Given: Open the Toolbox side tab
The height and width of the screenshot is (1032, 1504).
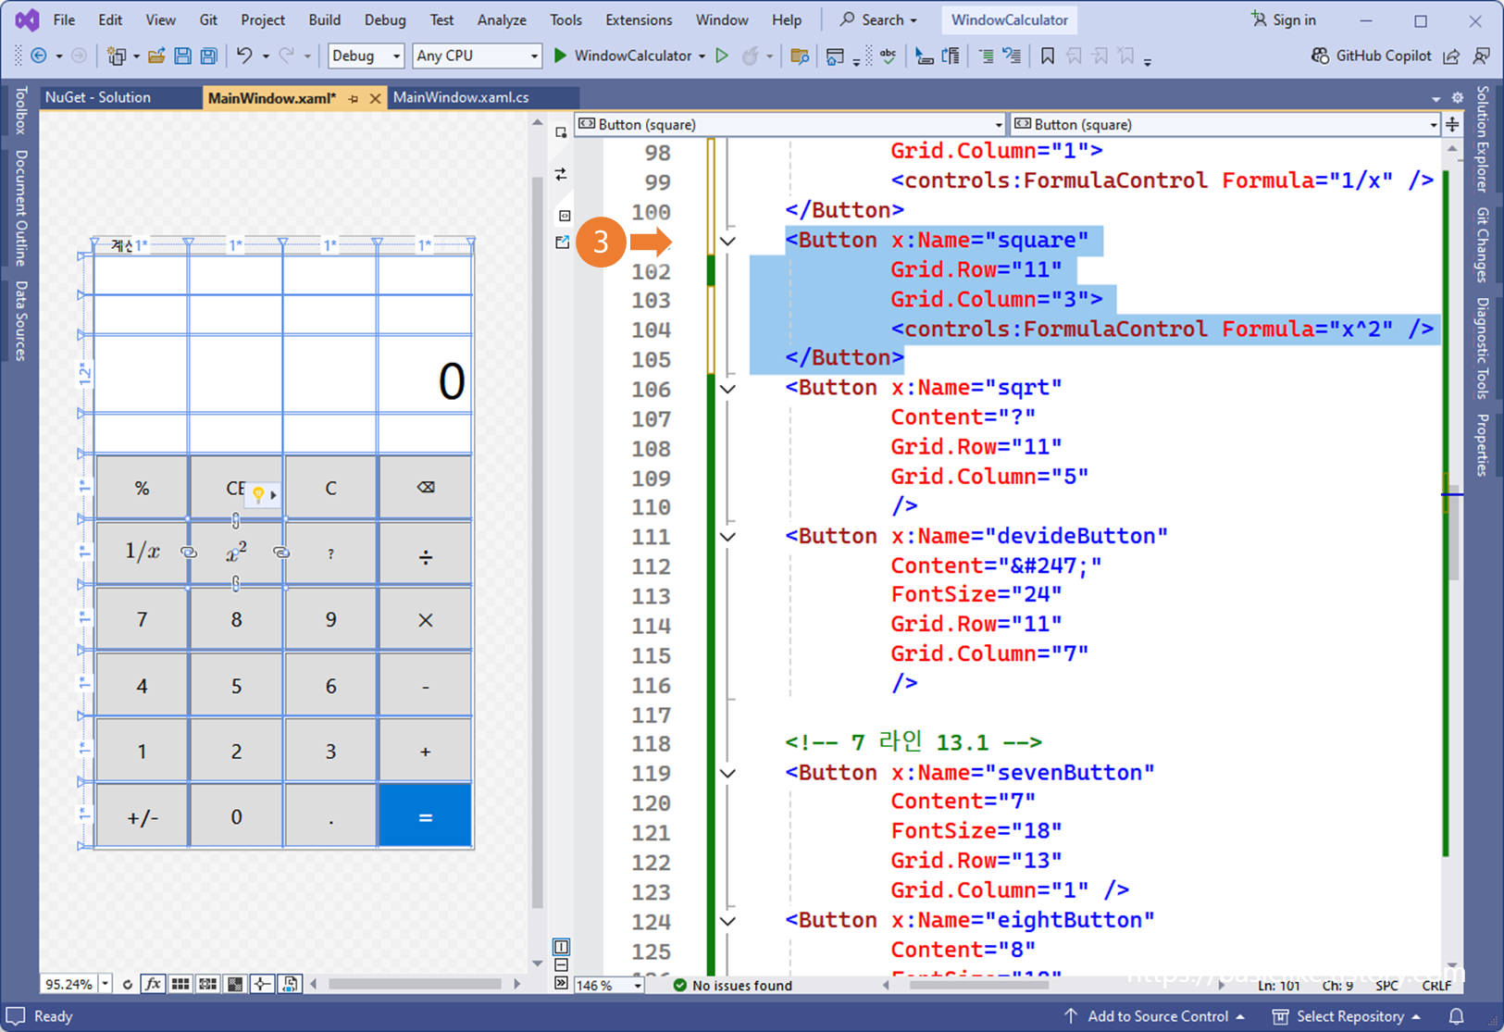Looking at the screenshot, I should point(20,110).
